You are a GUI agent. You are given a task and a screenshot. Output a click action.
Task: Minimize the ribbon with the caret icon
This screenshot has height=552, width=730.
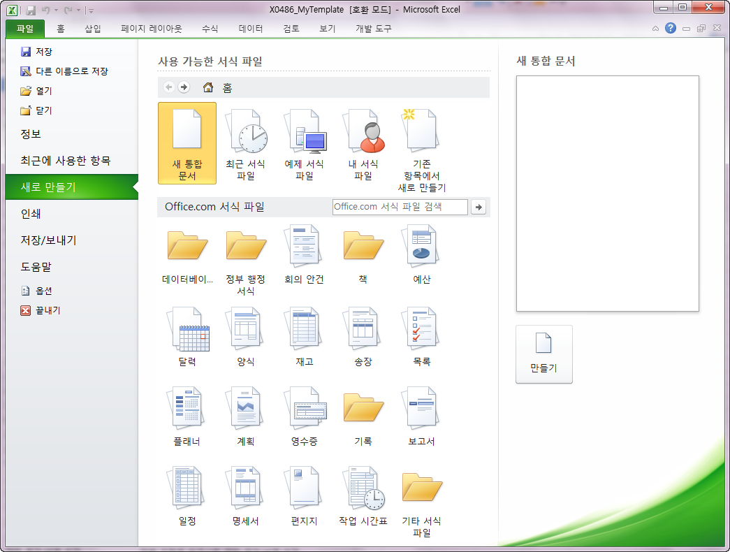(655, 29)
